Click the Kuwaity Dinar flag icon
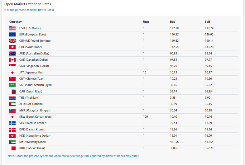Viewport: 245px width, 165px height. pyautogui.click(x=12, y=142)
